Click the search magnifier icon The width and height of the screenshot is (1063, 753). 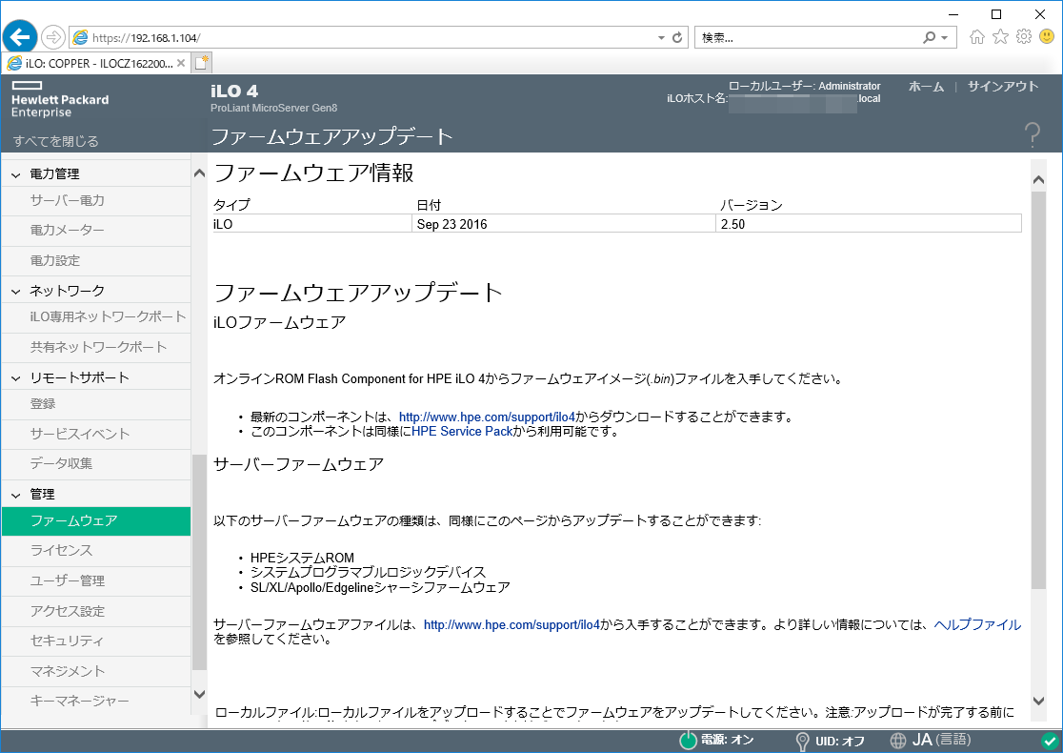click(x=929, y=38)
